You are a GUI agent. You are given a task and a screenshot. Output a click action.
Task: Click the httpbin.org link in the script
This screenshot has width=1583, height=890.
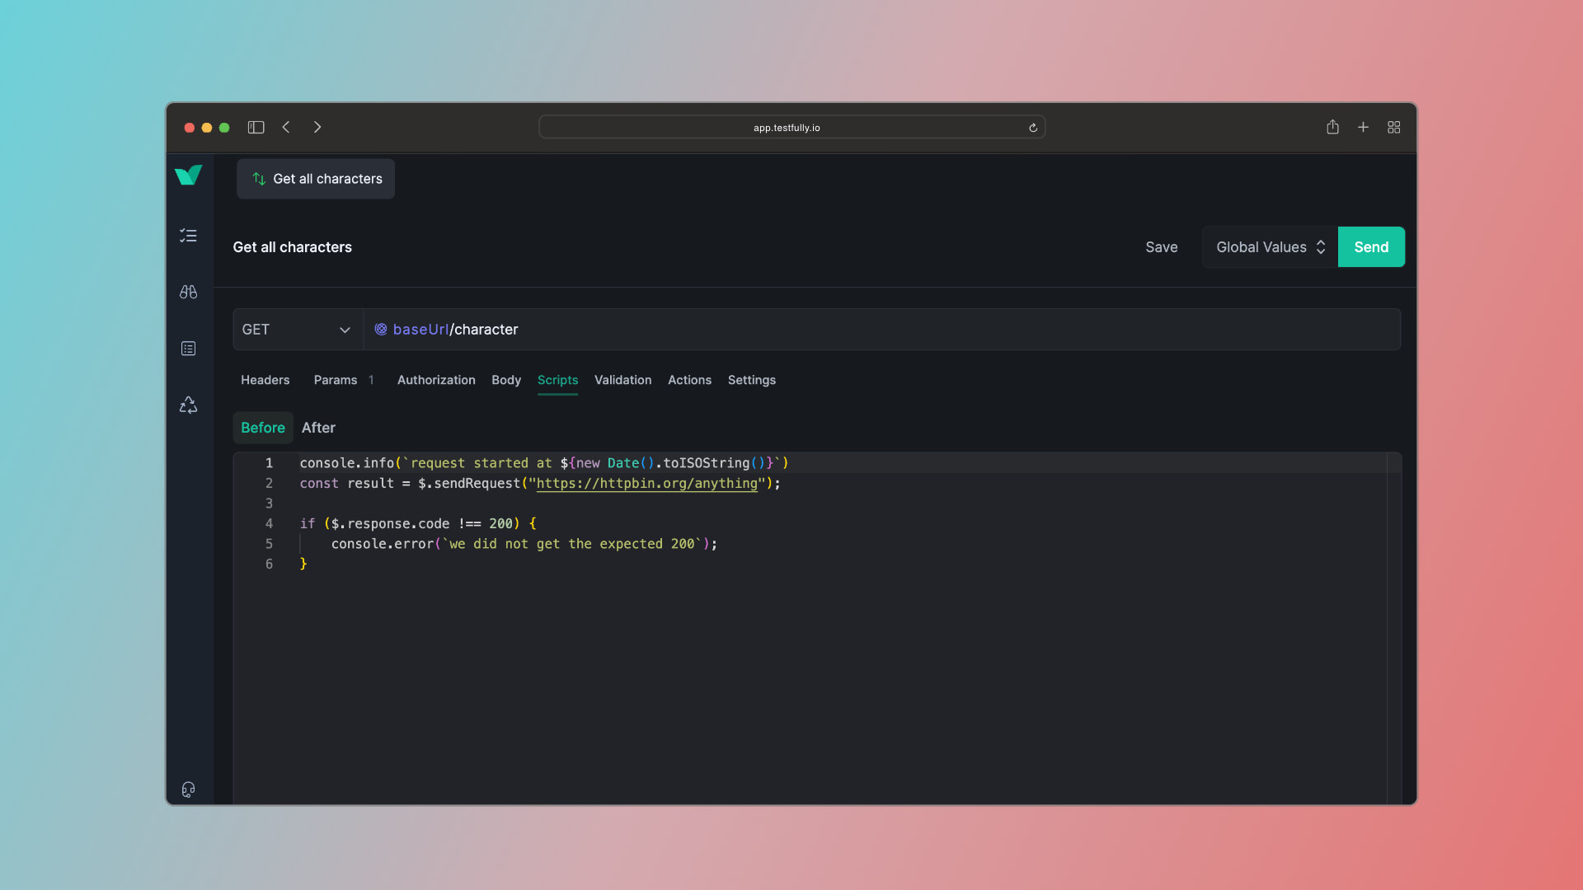click(646, 484)
